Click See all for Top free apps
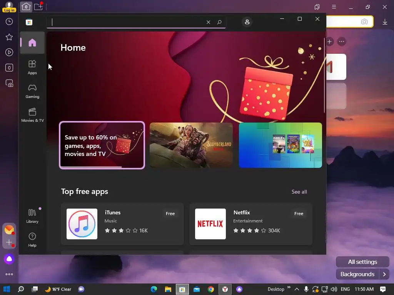The height and width of the screenshot is (295, 394). [299, 192]
